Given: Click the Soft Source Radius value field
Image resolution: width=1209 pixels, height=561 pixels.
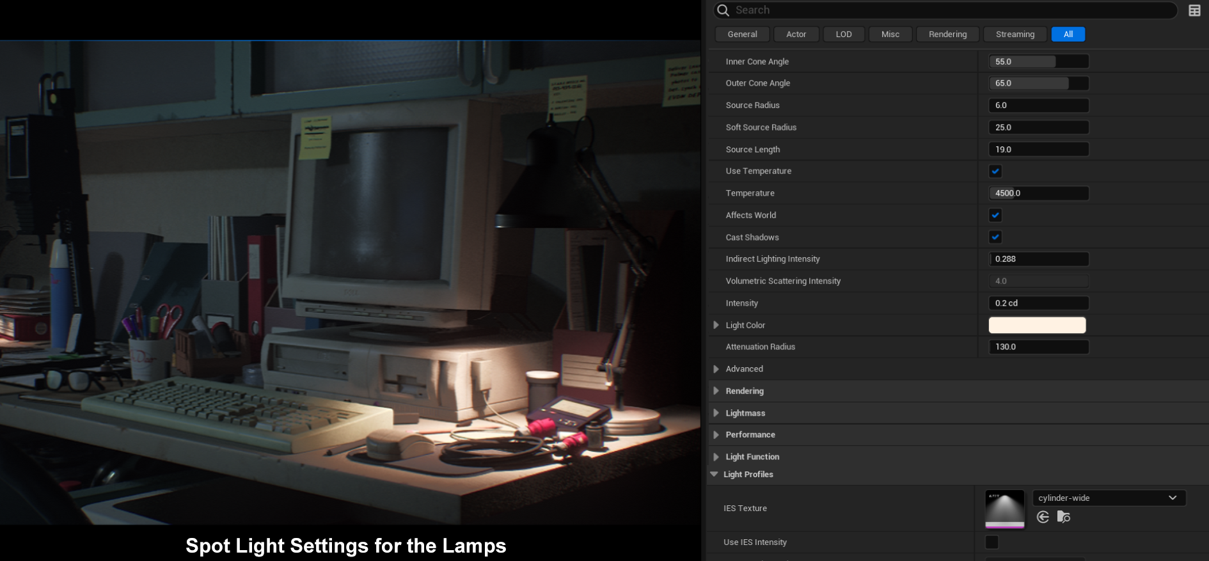Looking at the screenshot, I should [1039, 127].
